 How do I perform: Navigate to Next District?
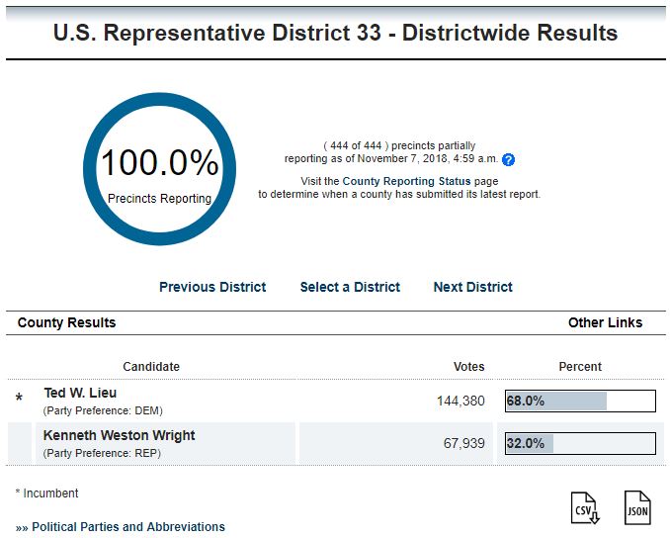(473, 287)
